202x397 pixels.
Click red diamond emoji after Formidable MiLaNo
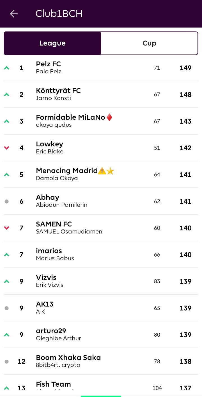(x=109, y=117)
